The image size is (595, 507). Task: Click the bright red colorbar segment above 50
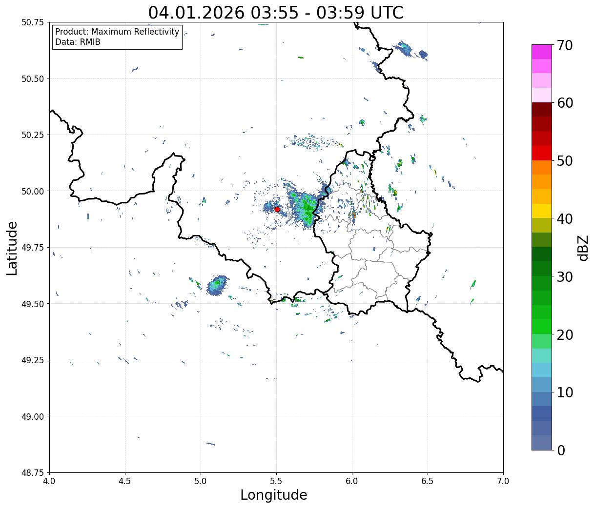pyautogui.click(x=542, y=153)
